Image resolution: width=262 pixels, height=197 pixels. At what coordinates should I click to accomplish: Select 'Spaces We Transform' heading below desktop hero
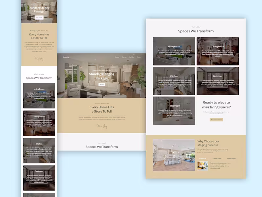click(x=102, y=147)
